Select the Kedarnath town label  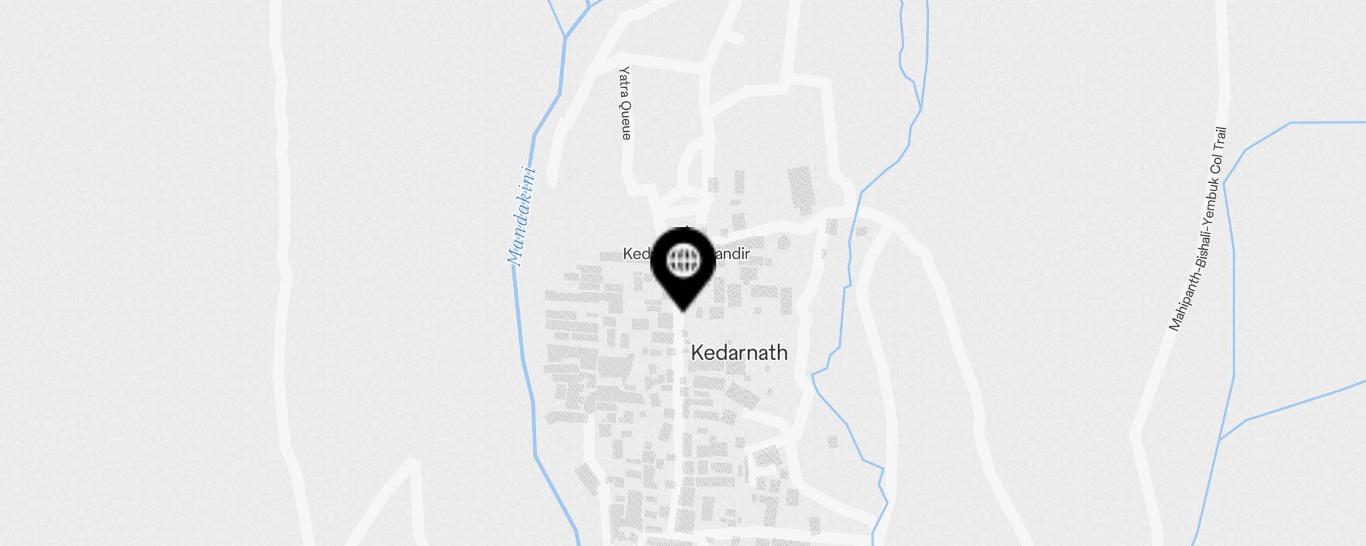point(739,352)
